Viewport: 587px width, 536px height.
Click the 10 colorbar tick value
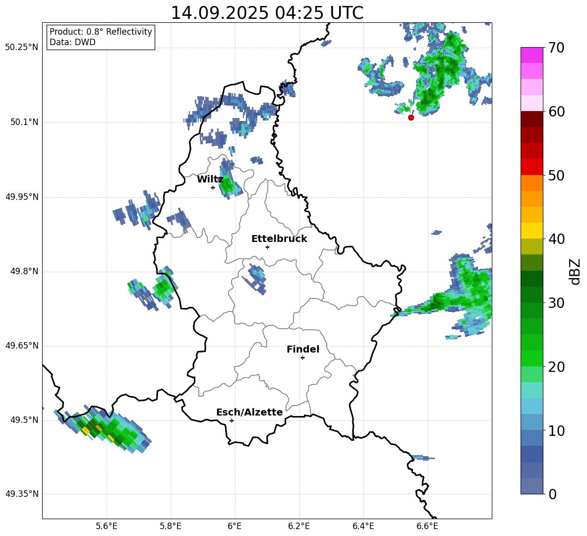(556, 430)
